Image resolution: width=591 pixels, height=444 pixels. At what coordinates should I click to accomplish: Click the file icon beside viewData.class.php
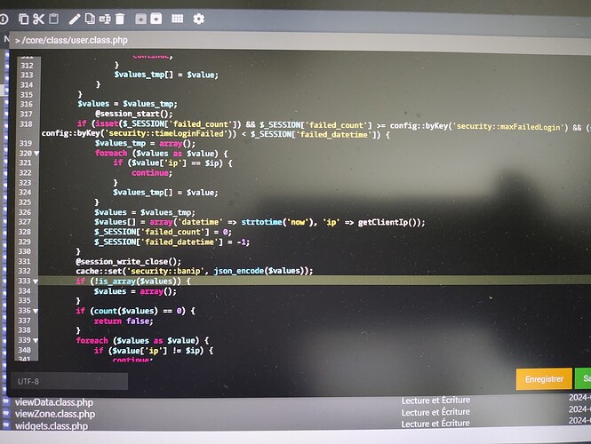click(x=6, y=401)
